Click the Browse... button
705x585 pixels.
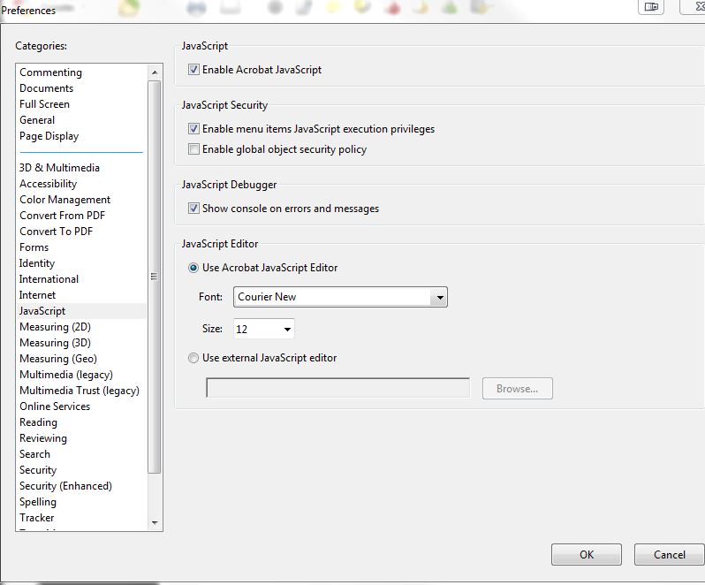click(518, 389)
